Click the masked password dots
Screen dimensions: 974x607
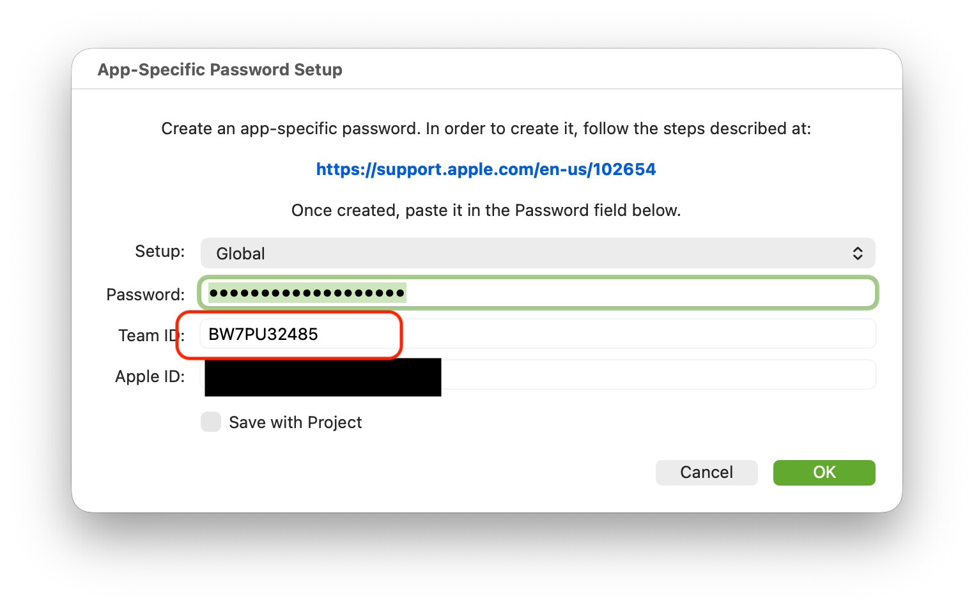click(x=307, y=293)
